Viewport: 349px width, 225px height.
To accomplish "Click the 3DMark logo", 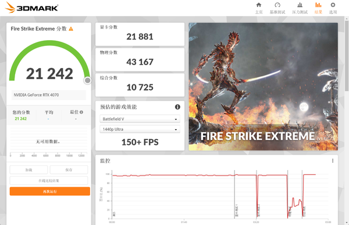I will (31, 8).
